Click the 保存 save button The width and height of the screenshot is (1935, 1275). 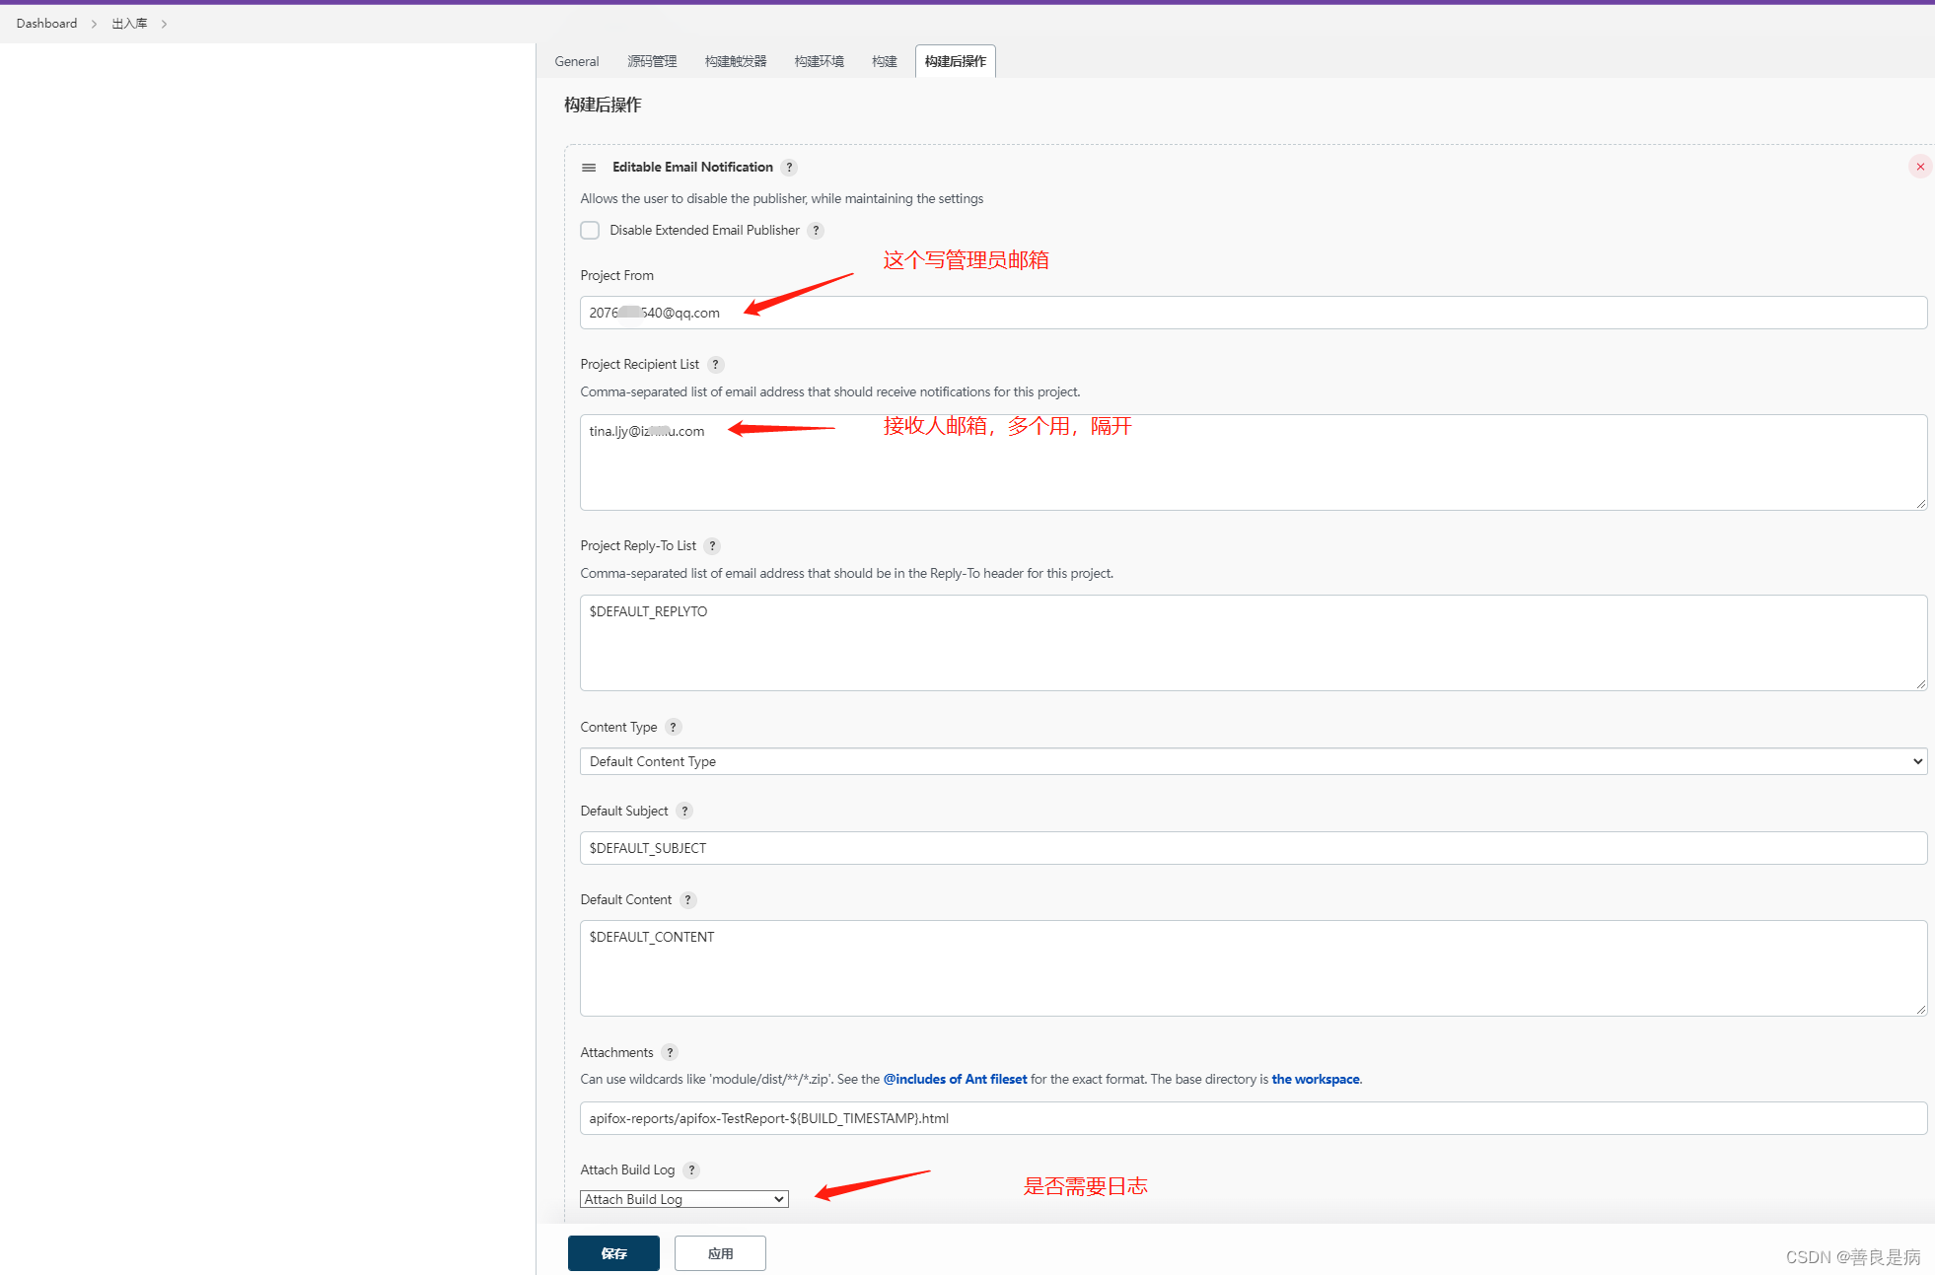[613, 1253]
